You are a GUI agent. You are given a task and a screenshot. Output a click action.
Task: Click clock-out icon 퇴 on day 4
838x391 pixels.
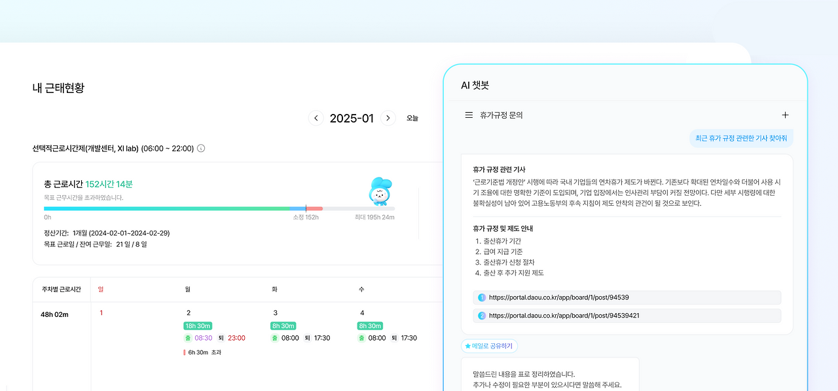[x=394, y=338]
